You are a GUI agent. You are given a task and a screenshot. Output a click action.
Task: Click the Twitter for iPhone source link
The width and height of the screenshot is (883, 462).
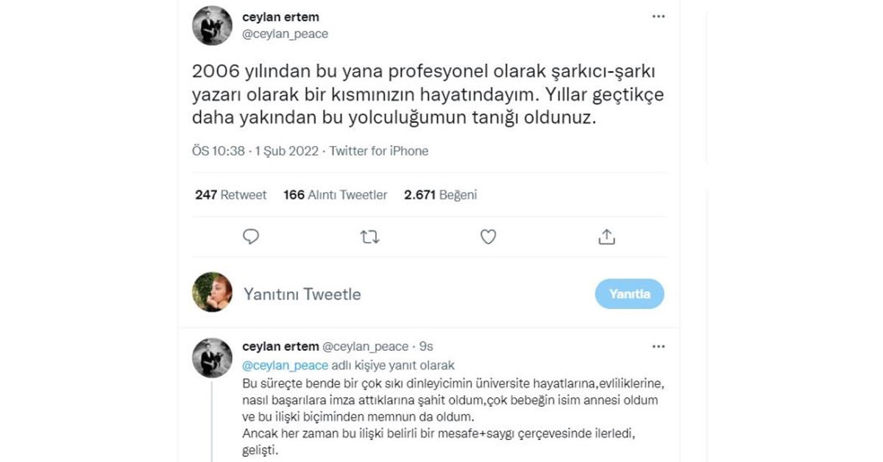click(378, 151)
